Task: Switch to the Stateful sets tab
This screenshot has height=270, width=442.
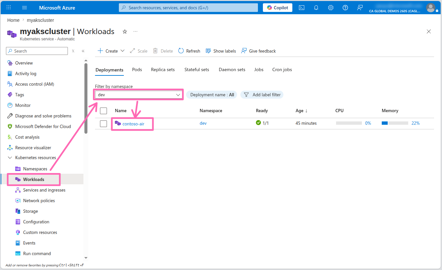Action: click(x=197, y=69)
